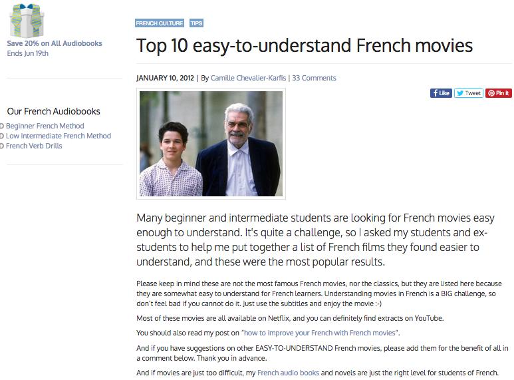Open Beginner French Method link
514x380 pixels.
pos(45,126)
